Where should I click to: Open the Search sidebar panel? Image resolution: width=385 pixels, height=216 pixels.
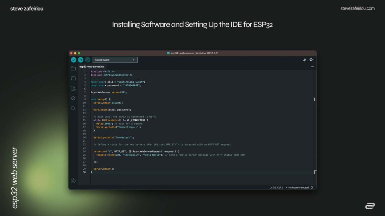[73, 108]
